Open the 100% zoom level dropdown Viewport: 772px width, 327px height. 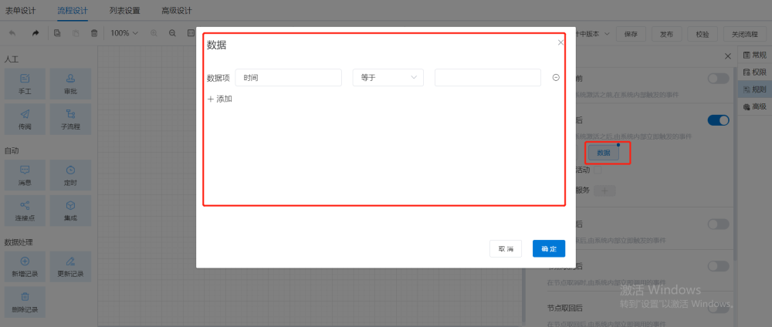[124, 34]
